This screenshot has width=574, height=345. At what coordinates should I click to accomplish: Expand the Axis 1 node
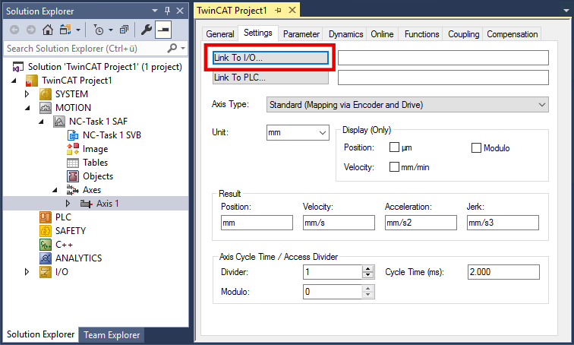[68, 204]
